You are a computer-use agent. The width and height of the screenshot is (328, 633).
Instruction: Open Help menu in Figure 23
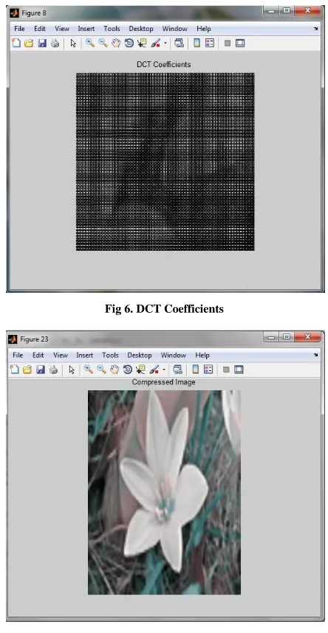(202, 356)
